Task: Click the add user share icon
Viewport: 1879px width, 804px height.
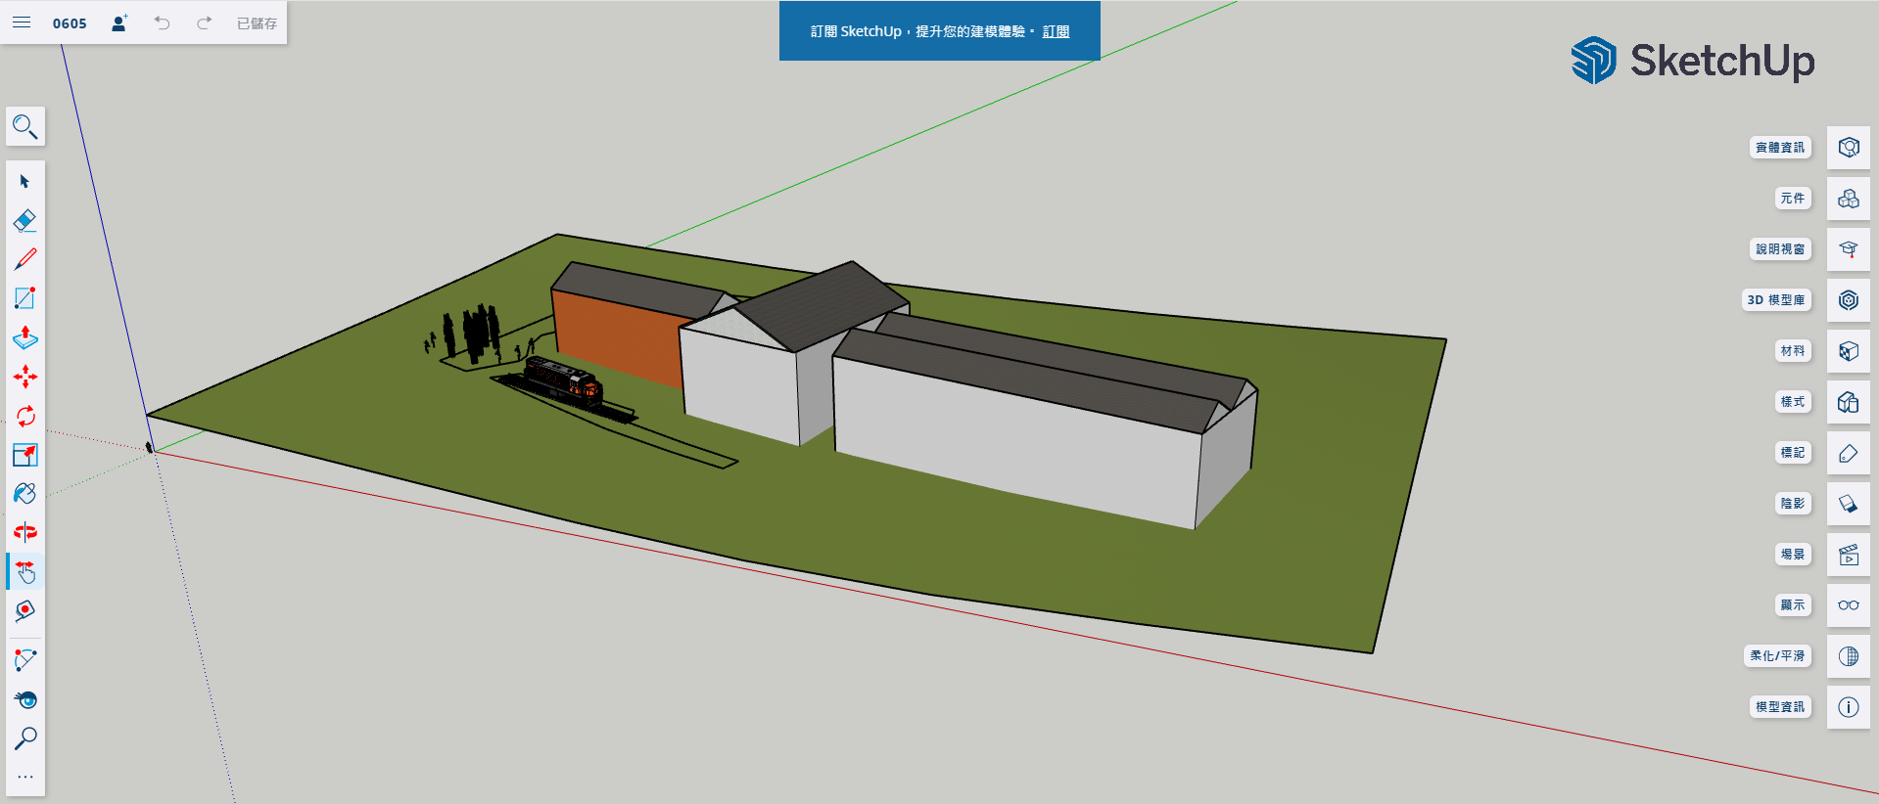Action: click(x=119, y=22)
